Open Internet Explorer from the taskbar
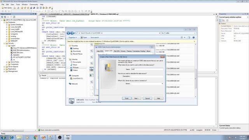 [11, 137]
